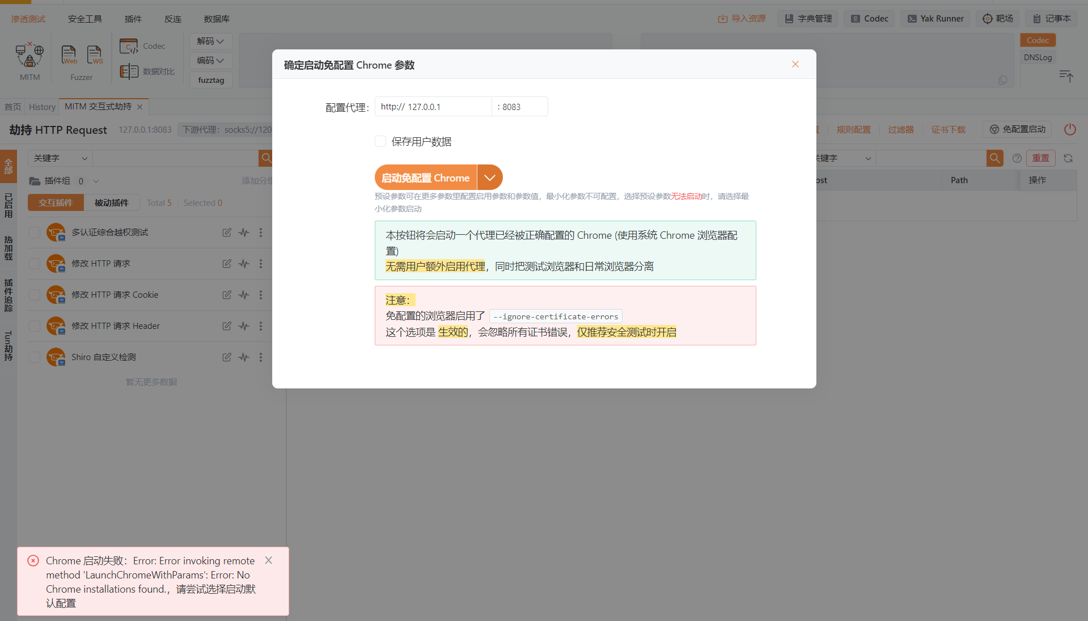Image resolution: width=1088 pixels, height=621 pixels.
Task: Dismiss the Chrome launch failure notification
Action: pos(269,560)
